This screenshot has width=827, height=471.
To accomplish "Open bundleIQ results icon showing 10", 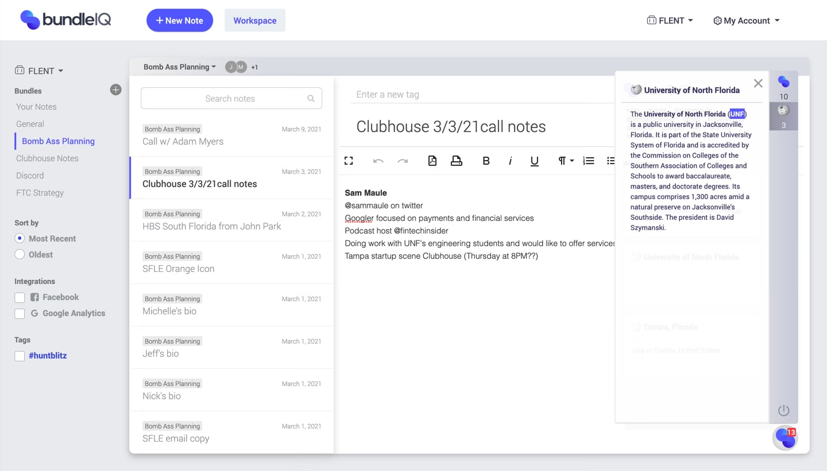I will pos(783,87).
